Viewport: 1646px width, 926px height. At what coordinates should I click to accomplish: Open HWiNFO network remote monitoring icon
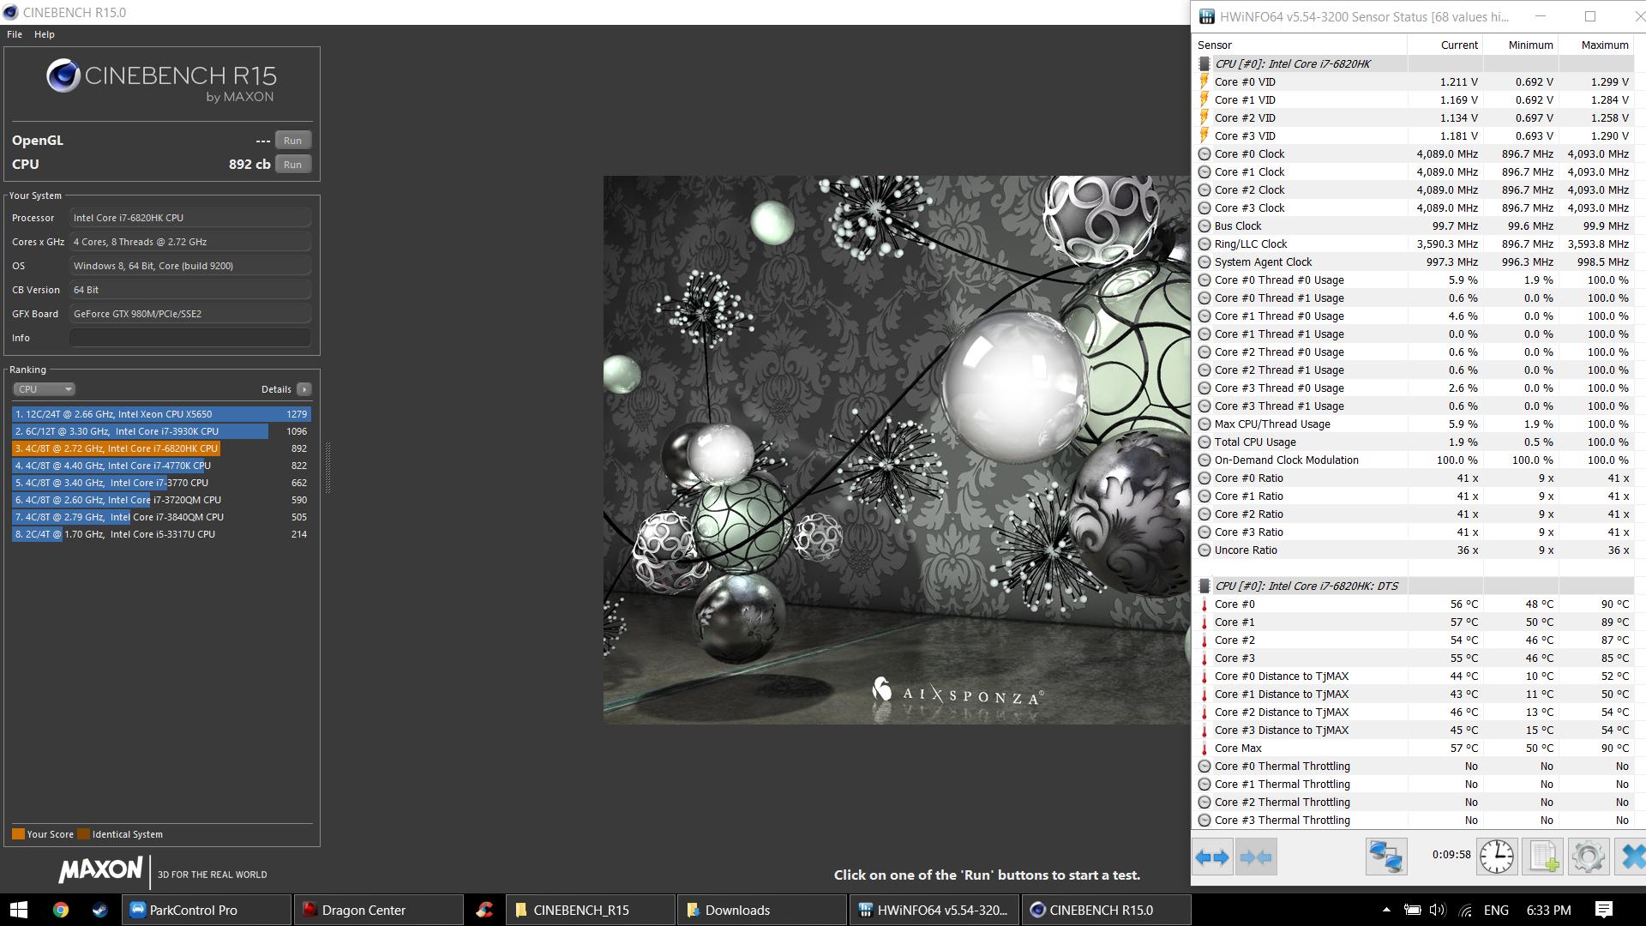click(x=1385, y=857)
